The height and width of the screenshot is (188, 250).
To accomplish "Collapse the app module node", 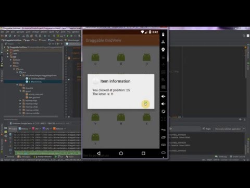I will 8,57.
